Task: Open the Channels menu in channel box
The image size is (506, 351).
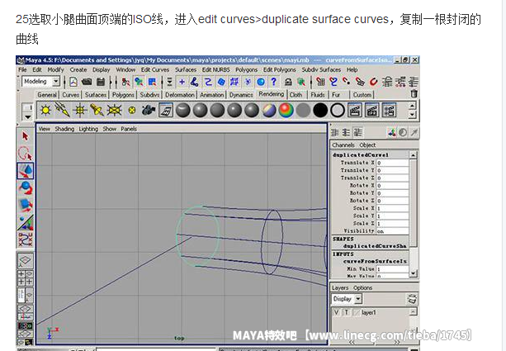Action: pos(343,145)
